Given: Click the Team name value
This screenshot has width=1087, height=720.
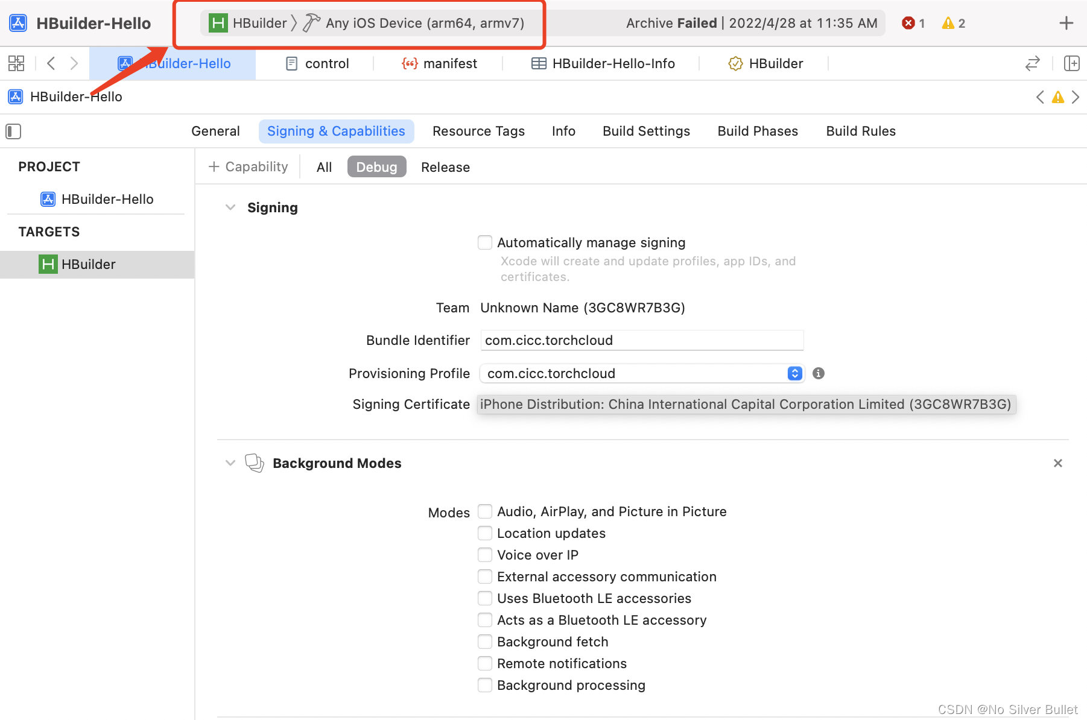Looking at the screenshot, I should coord(582,308).
